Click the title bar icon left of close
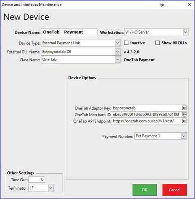195x199 pixels. click(162, 4)
